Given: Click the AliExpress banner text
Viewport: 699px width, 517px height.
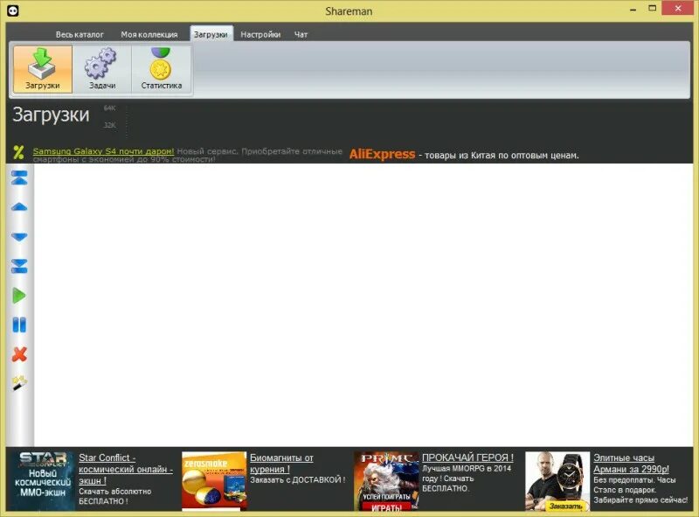Looking at the screenshot, I should [382, 154].
